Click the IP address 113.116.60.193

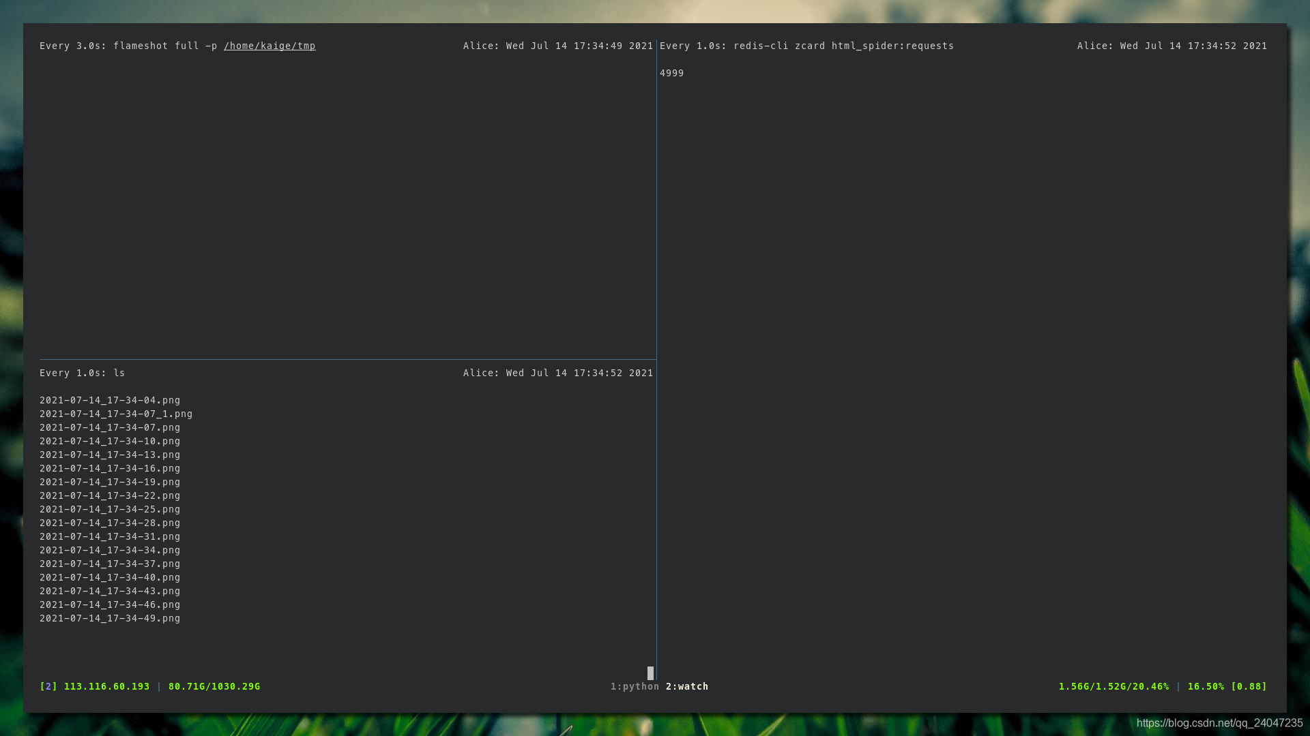[106, 686]
